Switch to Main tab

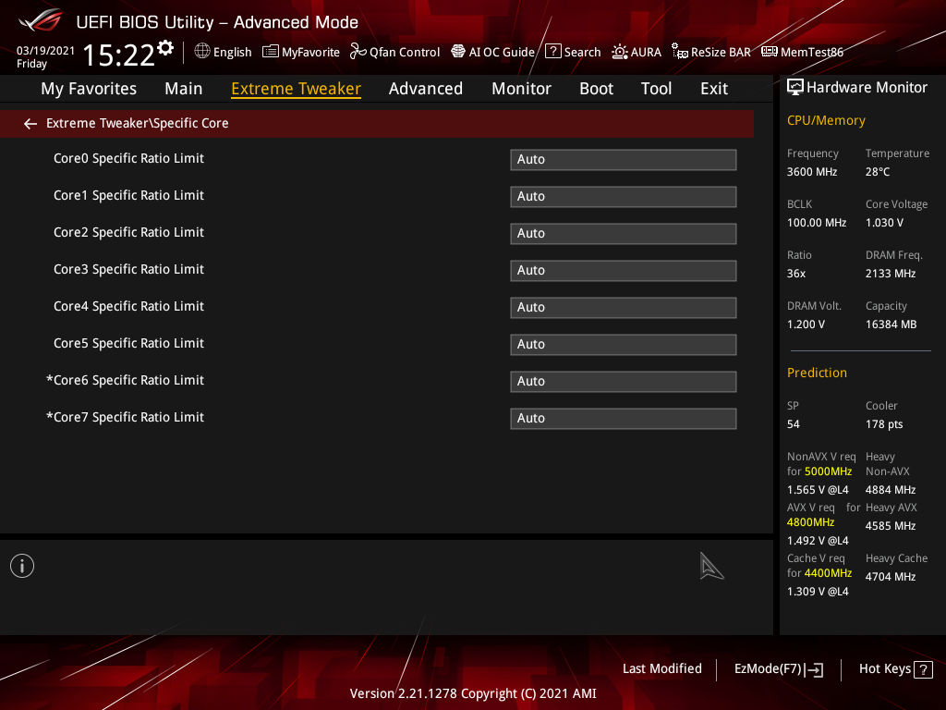(x=184, y=89)
